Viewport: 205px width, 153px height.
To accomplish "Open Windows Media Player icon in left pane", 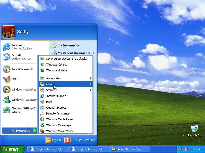I will pos(6,90).
